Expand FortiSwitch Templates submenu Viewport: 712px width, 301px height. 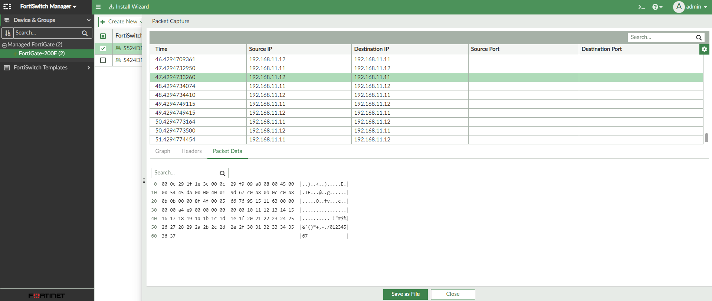pyautogui.click(x=89, y=68)
